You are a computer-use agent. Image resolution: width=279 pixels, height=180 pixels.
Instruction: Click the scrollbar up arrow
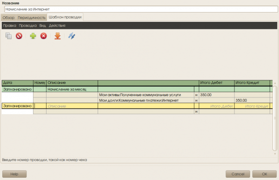pyautogui.click(x=275, y=83)
